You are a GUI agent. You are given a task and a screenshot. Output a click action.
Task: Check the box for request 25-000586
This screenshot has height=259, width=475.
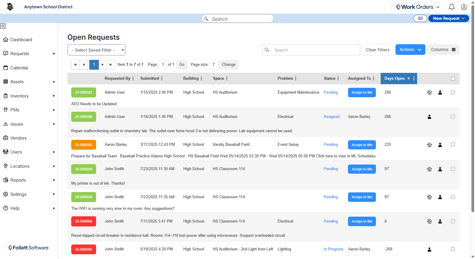point(453,249)
